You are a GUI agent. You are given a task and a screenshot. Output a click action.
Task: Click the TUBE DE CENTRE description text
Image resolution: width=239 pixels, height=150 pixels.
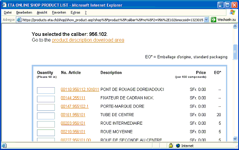pos(117,115)
